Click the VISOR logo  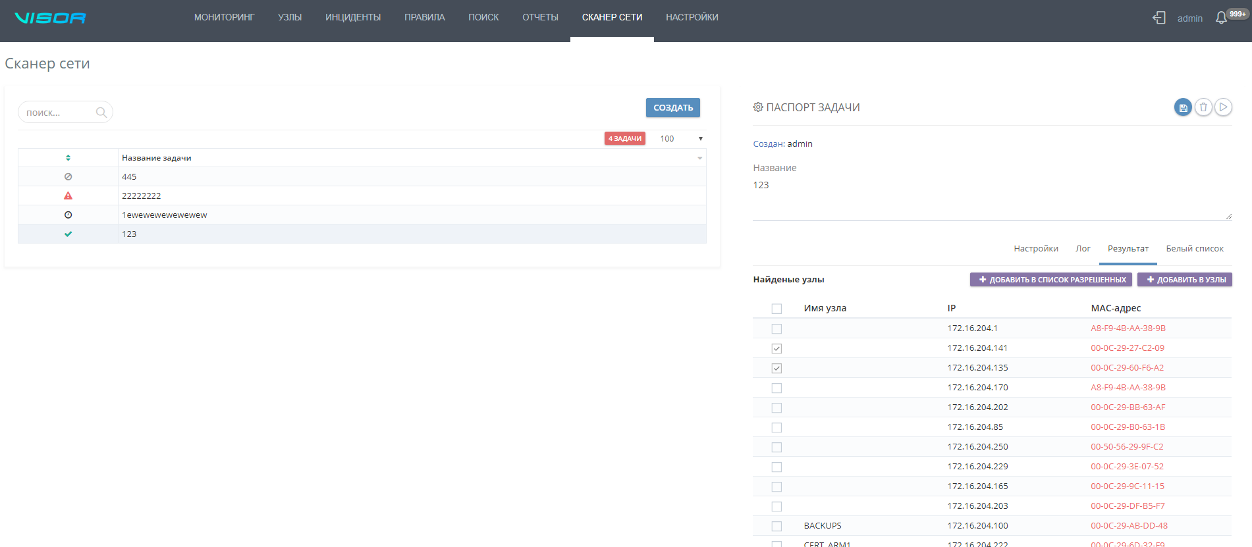point(50,18)
